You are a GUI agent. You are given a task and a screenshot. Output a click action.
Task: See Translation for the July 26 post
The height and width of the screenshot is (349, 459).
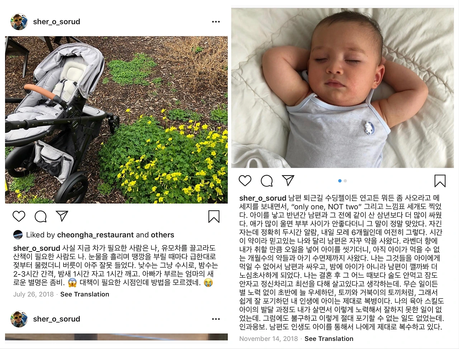coord(85,294)
